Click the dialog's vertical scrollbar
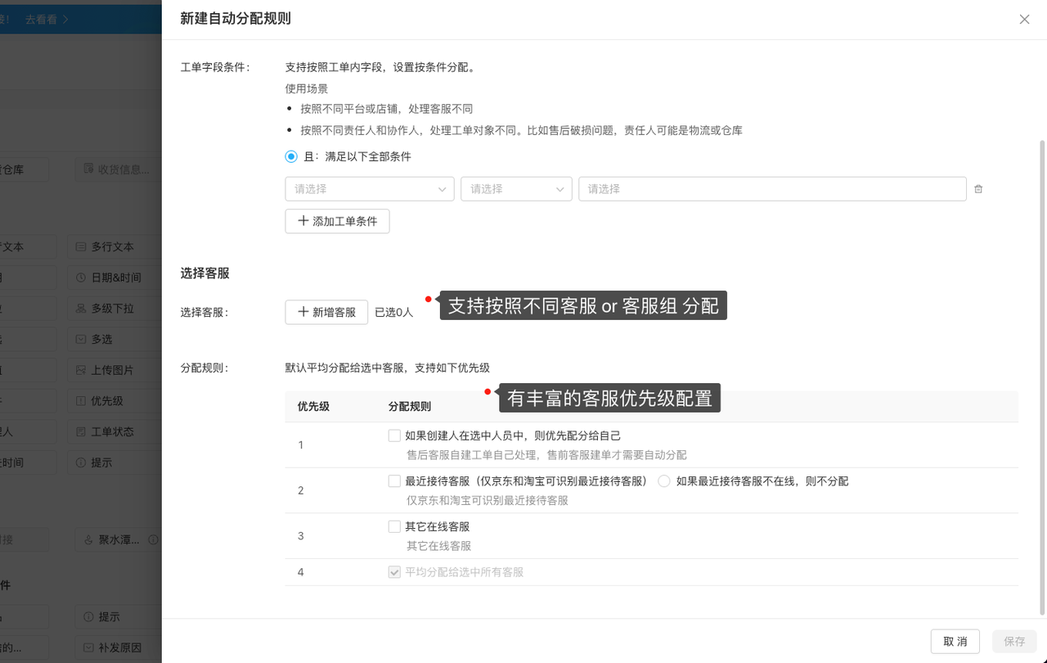Image resolution: width=1047 pixels, height=663 pixels. click(x=1042, y=377)
